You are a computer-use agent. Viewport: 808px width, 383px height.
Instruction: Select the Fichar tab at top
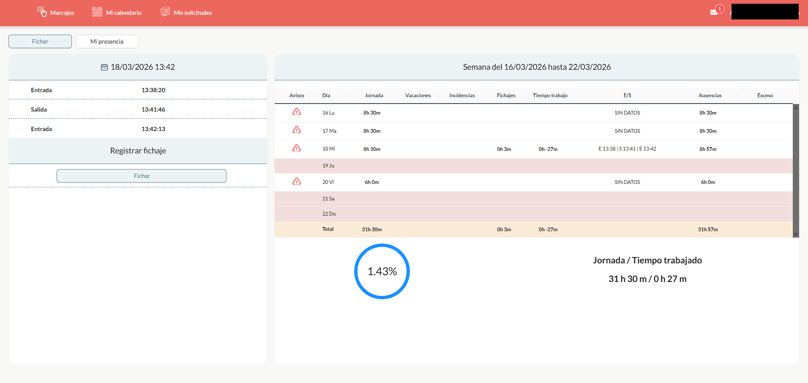(40, 41)
